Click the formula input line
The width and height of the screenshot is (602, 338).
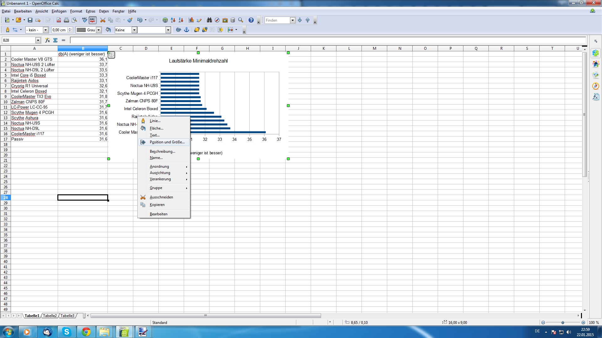point(328,40)
